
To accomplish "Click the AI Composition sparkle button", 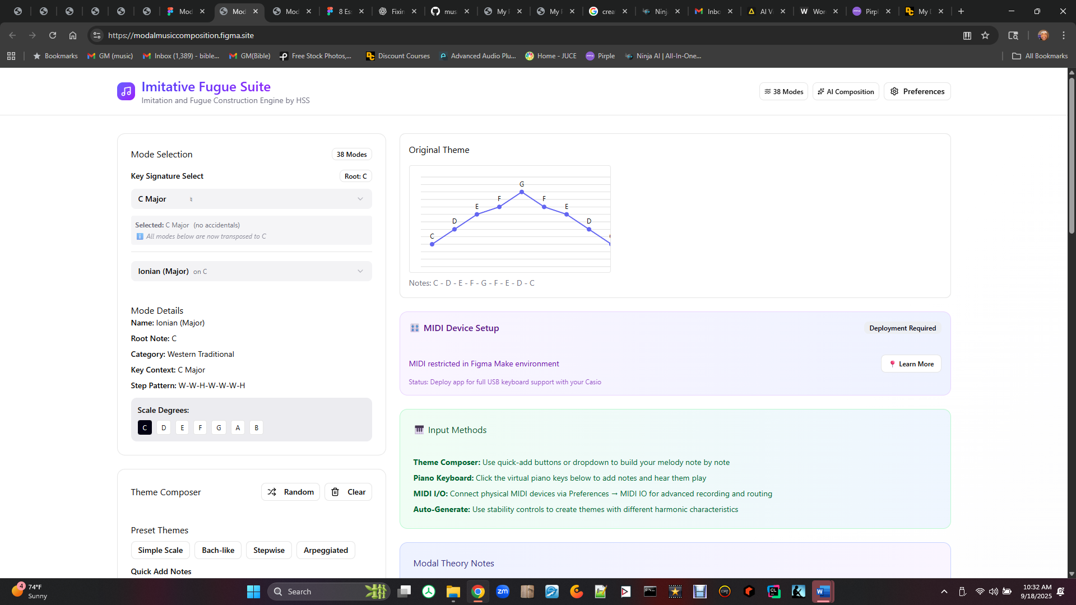I will click(845, 91).
